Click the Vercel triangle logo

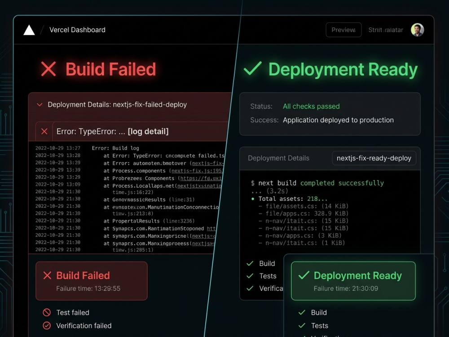click(x=29, y=30)
